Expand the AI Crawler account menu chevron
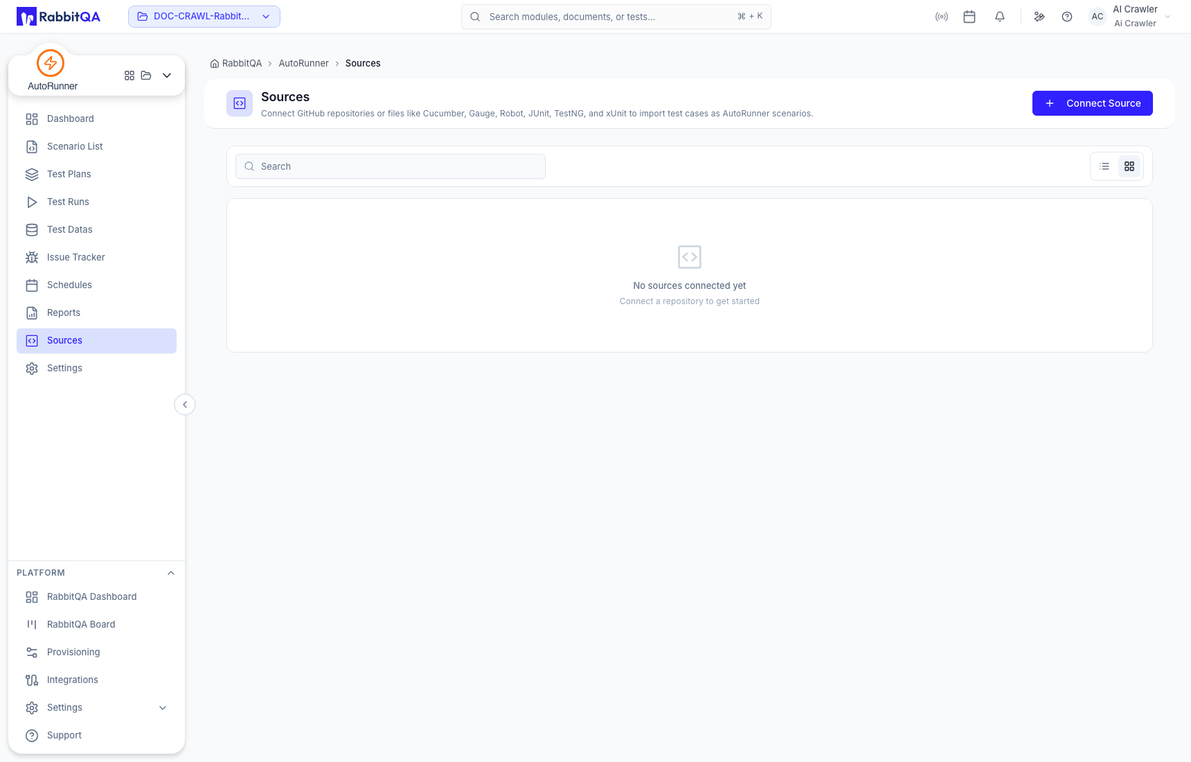This screenshot has height=762, width=1191. [1167, 17]
